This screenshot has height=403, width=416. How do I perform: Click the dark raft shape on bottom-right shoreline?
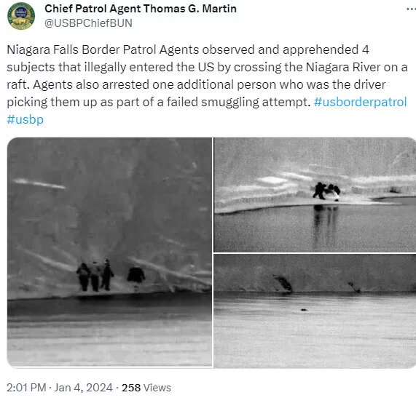283,284
